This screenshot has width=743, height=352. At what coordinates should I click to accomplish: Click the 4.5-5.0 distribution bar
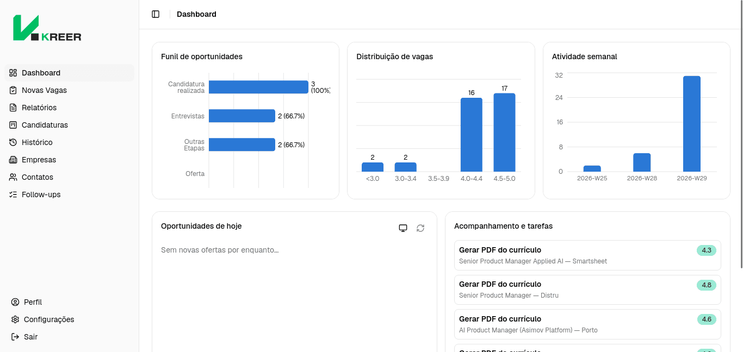(504, 133)
